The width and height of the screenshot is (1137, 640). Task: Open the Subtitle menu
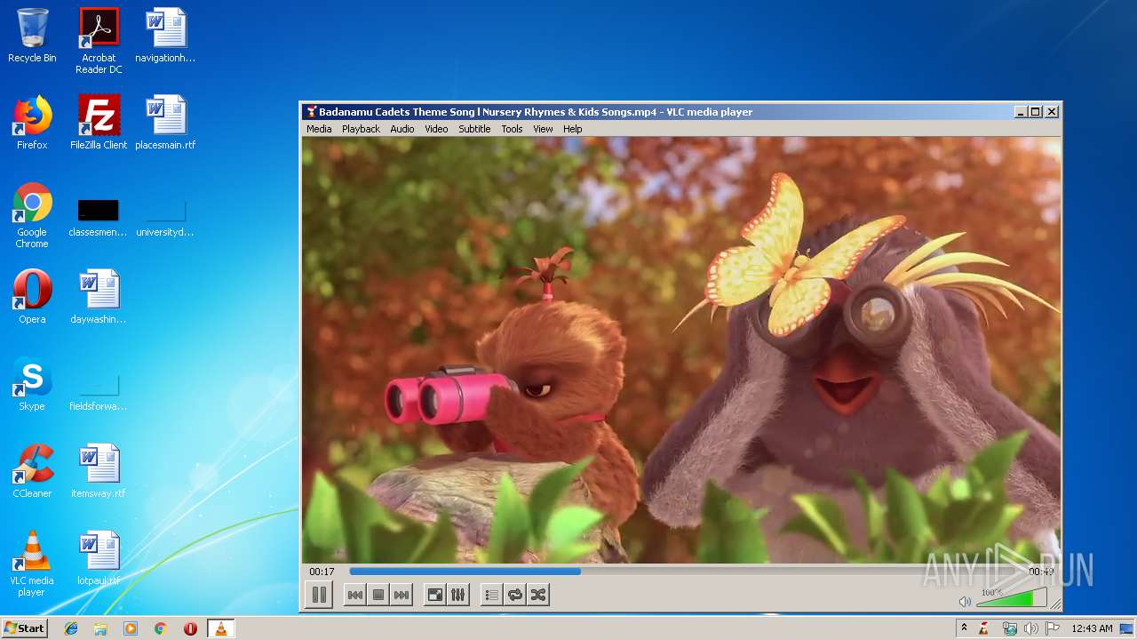(474, 129)
